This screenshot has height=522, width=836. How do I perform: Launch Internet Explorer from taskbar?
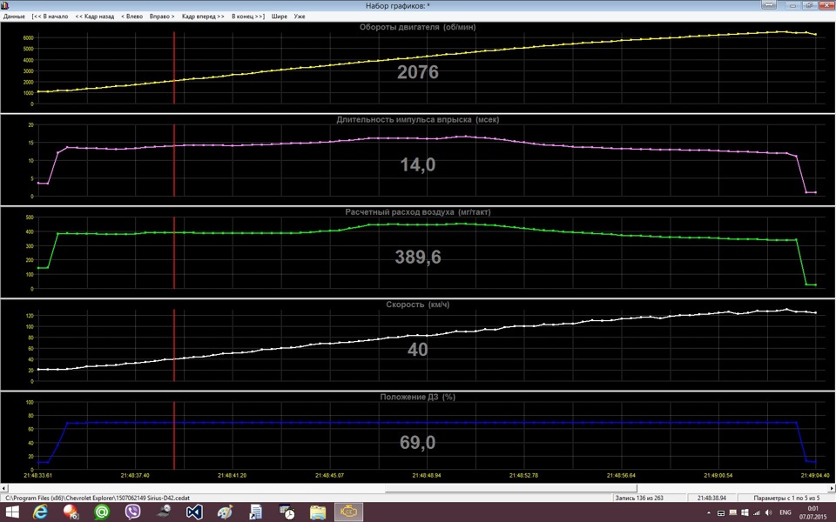[x=40, y=512]
